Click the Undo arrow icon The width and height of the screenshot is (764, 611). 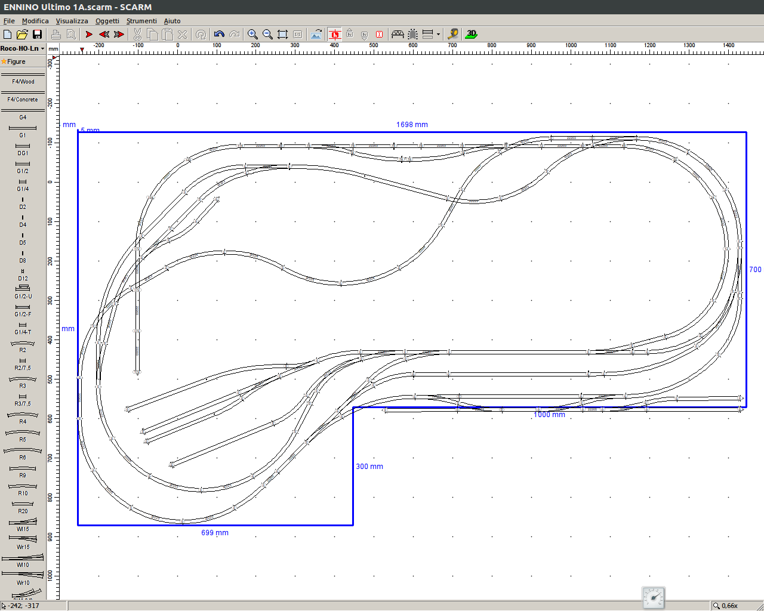219,35
